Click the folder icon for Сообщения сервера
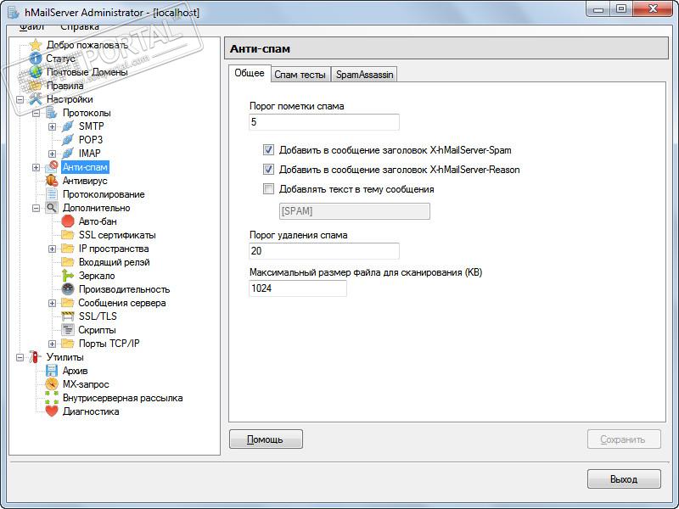Image resolution: width=679 pixels, height=509 pixels. (x=68, y=303)
